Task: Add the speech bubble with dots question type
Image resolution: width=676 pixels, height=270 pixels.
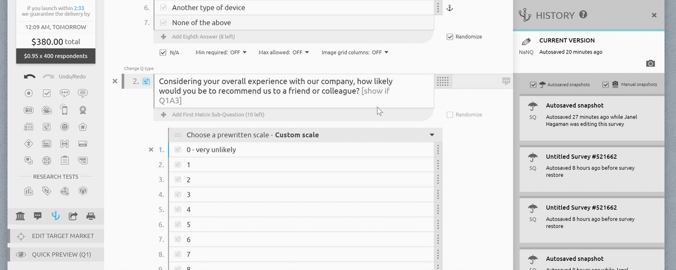Action: (65, 93)
